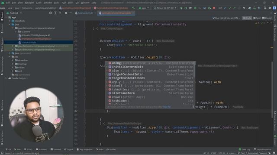The height and width of the screenshot is (155, 277).
Task: Choose 'using' from the completion popup
Action: point(150,63)
